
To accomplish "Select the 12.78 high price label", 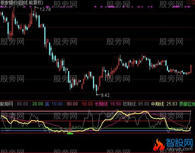I will point(45,9).
